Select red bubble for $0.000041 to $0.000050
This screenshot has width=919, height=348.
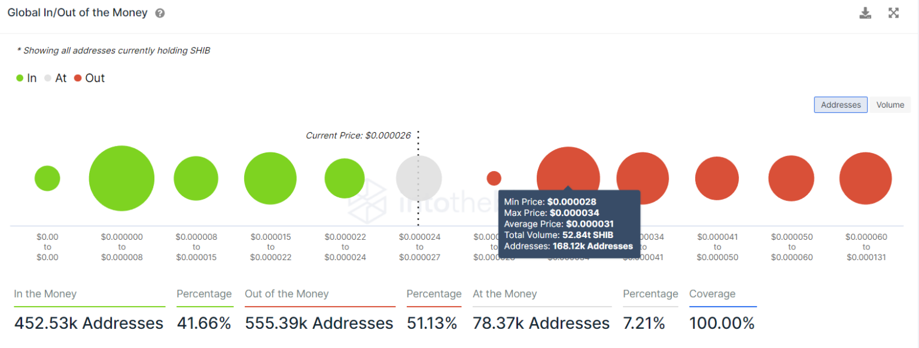717,178
